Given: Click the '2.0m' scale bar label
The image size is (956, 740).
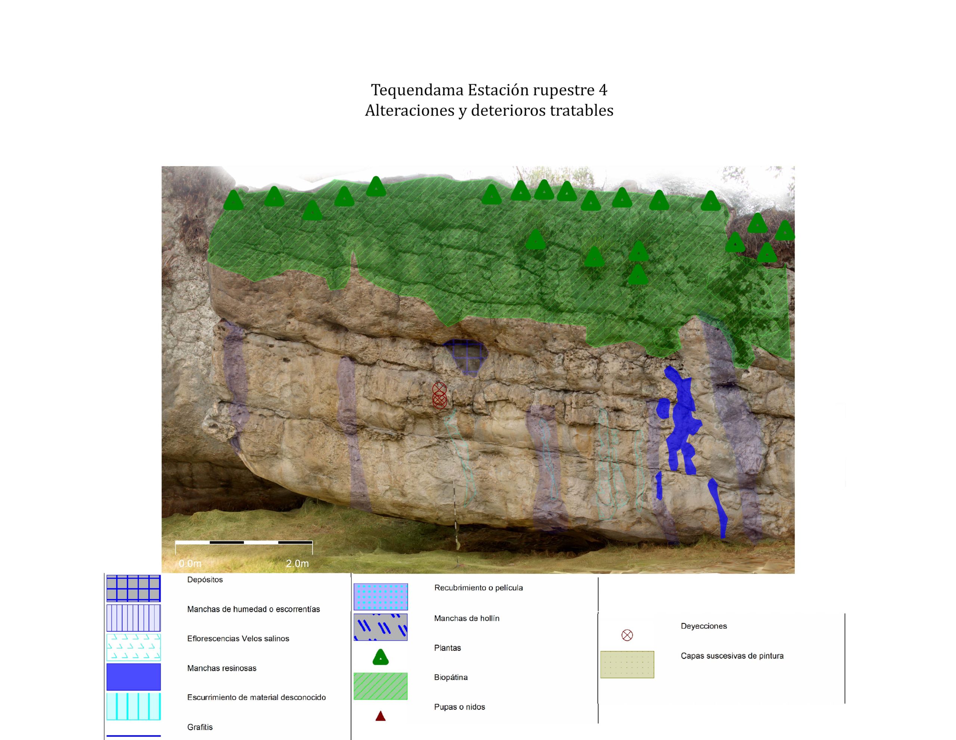Looking at the screenshot, I should click(x=297, y=564).
